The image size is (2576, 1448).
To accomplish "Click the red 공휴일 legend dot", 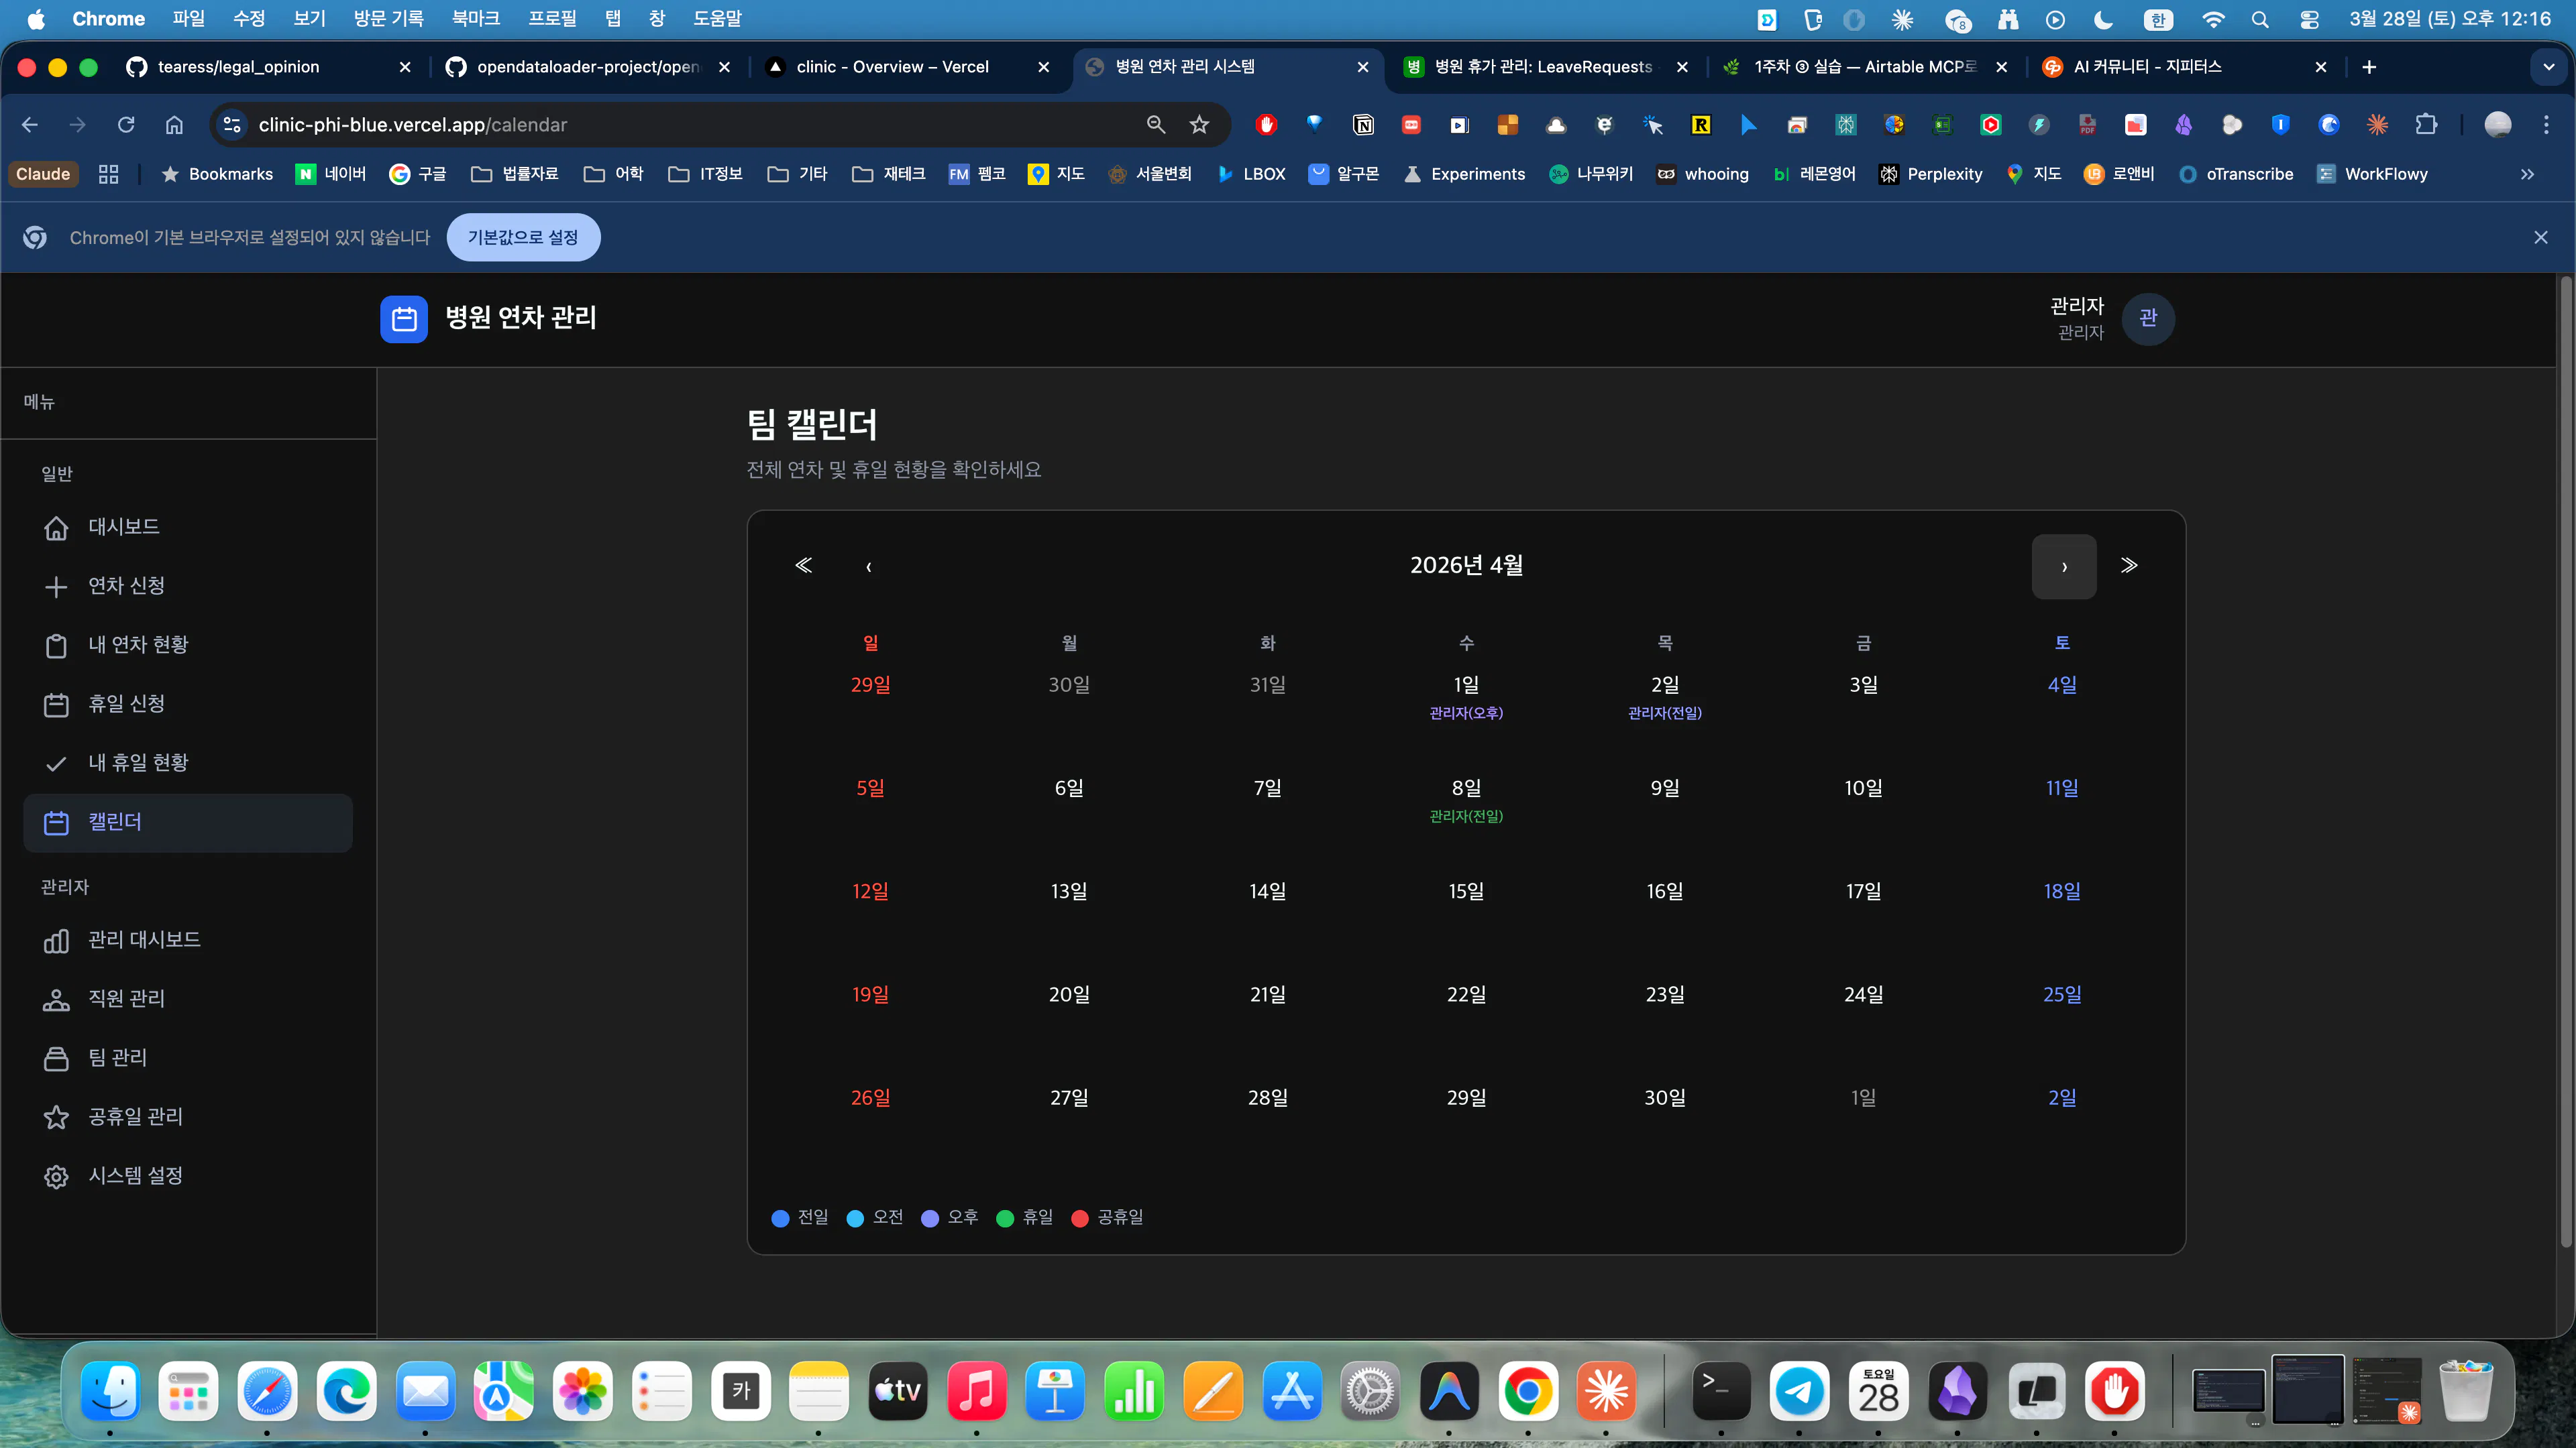I will [1080, 1218].
